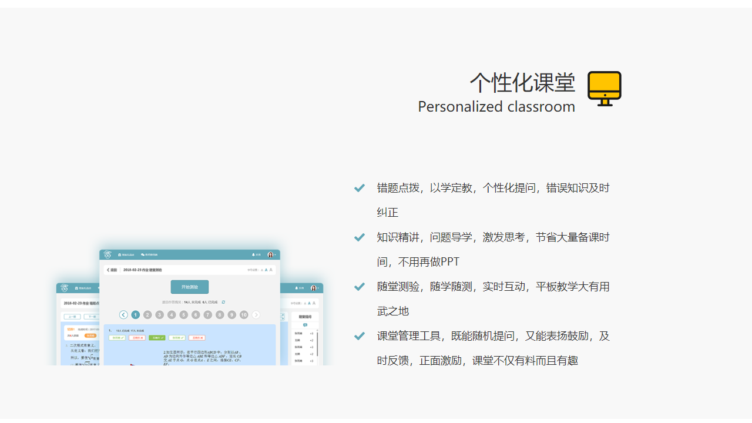Click the refresh icon beside the completion statistics

224,302
